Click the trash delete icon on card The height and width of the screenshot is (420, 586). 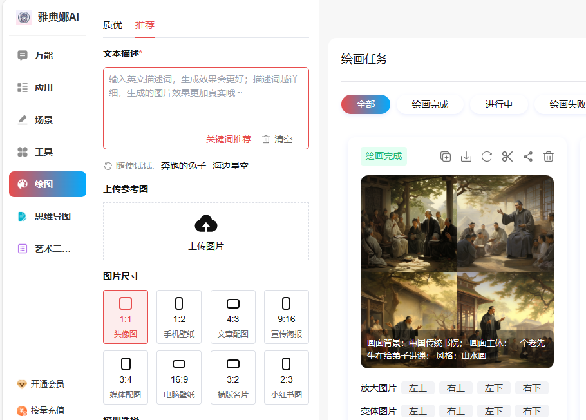548,157
